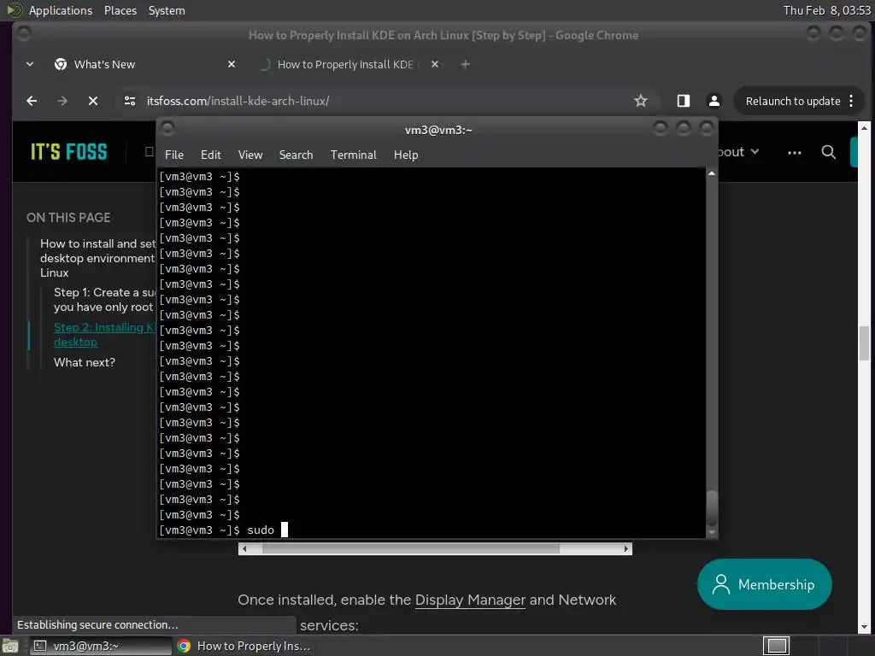Open the terminal View menu
The width and height of the screenshot is (875, 656).
250,155
